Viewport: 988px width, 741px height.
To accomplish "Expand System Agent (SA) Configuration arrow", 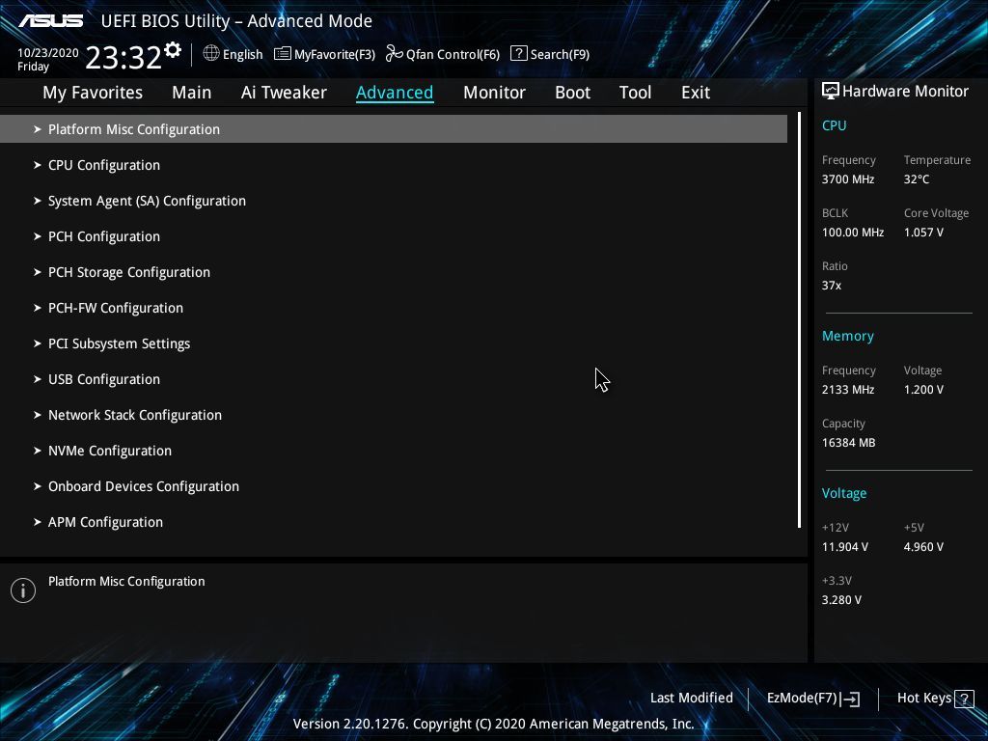I will pyautogui.click(x=38, y=201).
